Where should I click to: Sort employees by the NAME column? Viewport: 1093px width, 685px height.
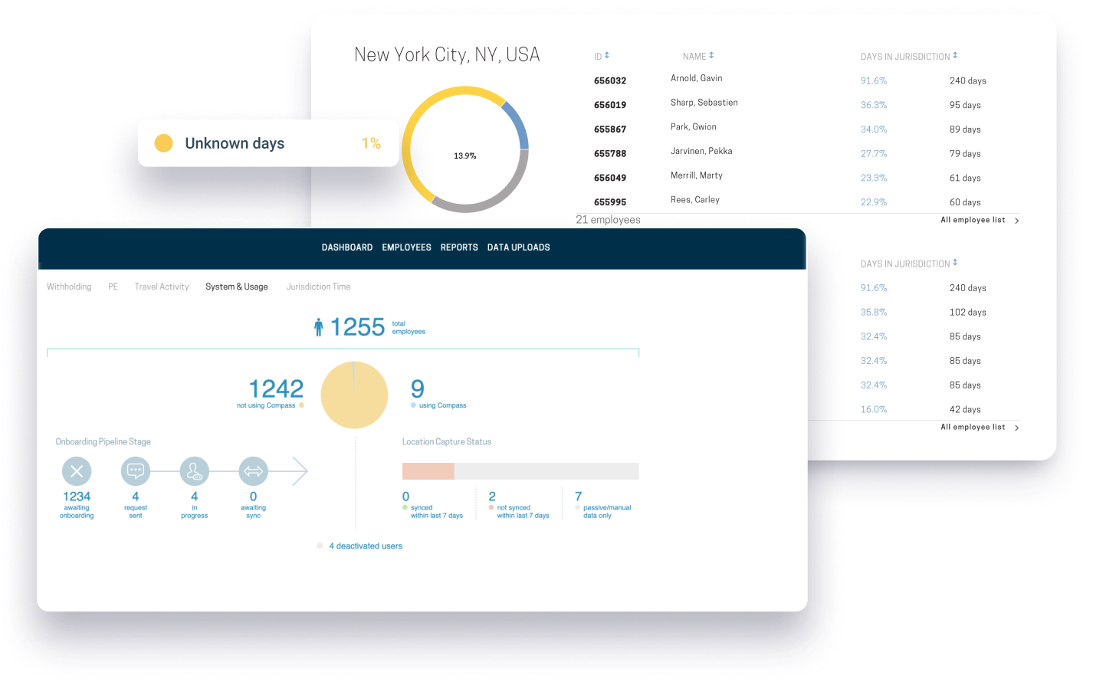(697, 56)
